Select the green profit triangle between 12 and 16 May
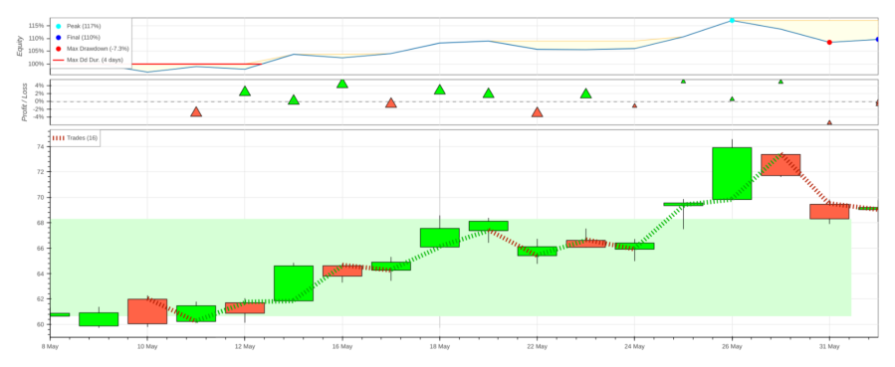The image size is (895, 367). [x=294, y=99]
